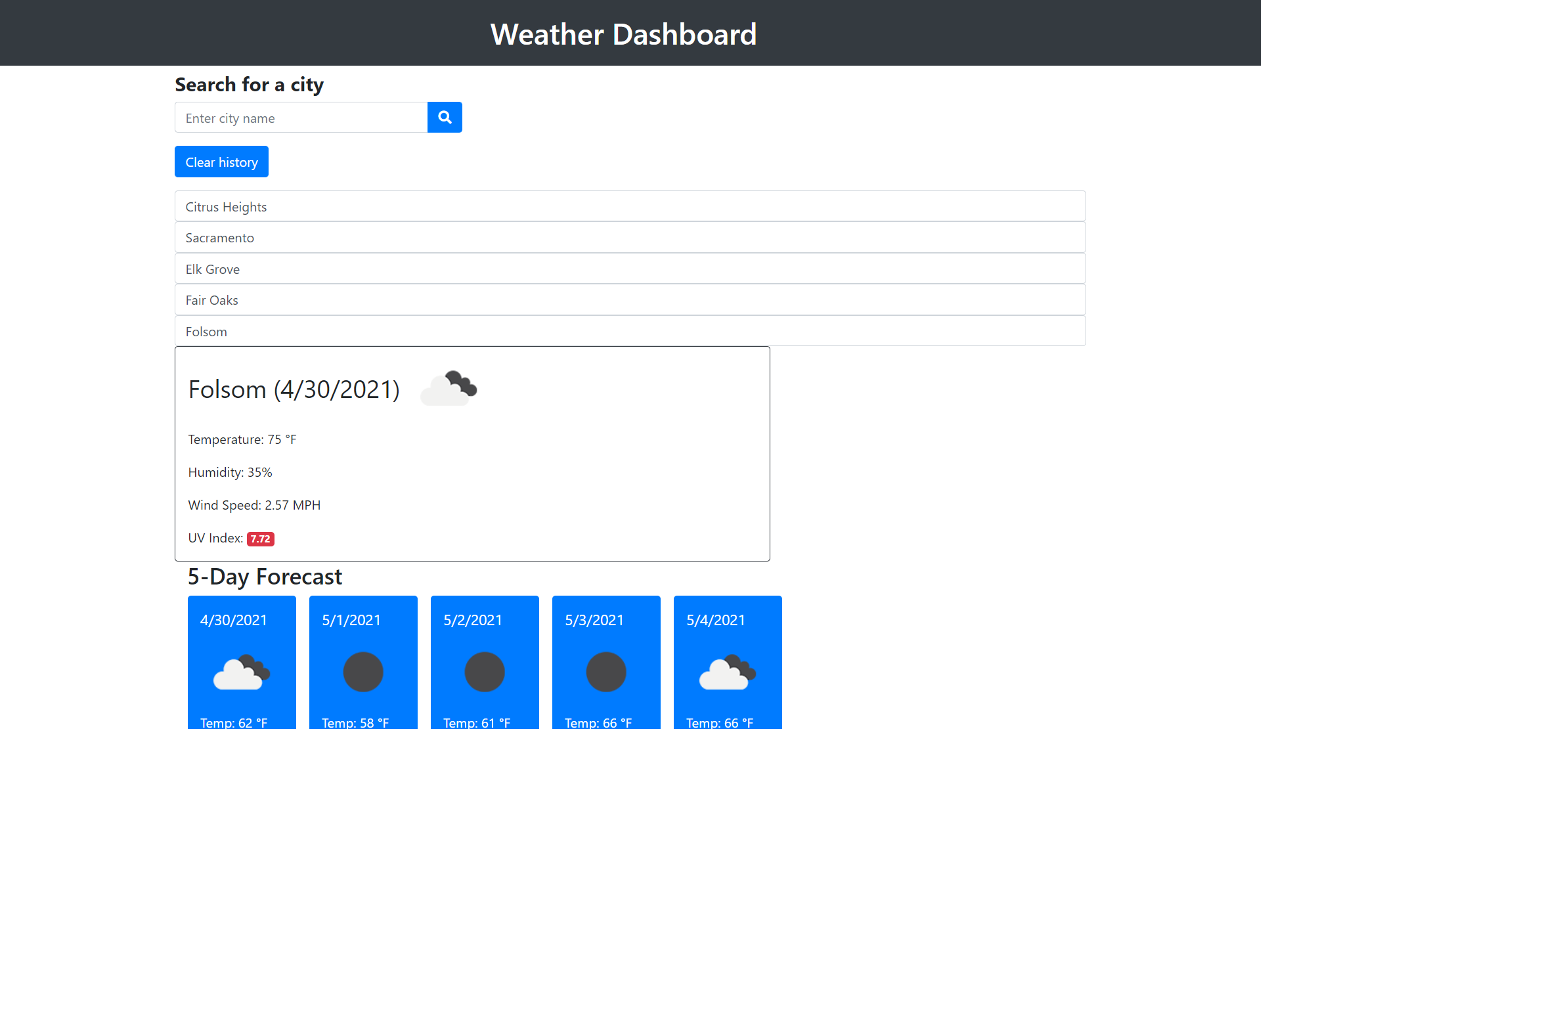Image resolution: width=1559 pixels, height=1014 pixels.
Task: Click the dark circle icon on 5/1/2021 card
Action: (x=362, y=671)
